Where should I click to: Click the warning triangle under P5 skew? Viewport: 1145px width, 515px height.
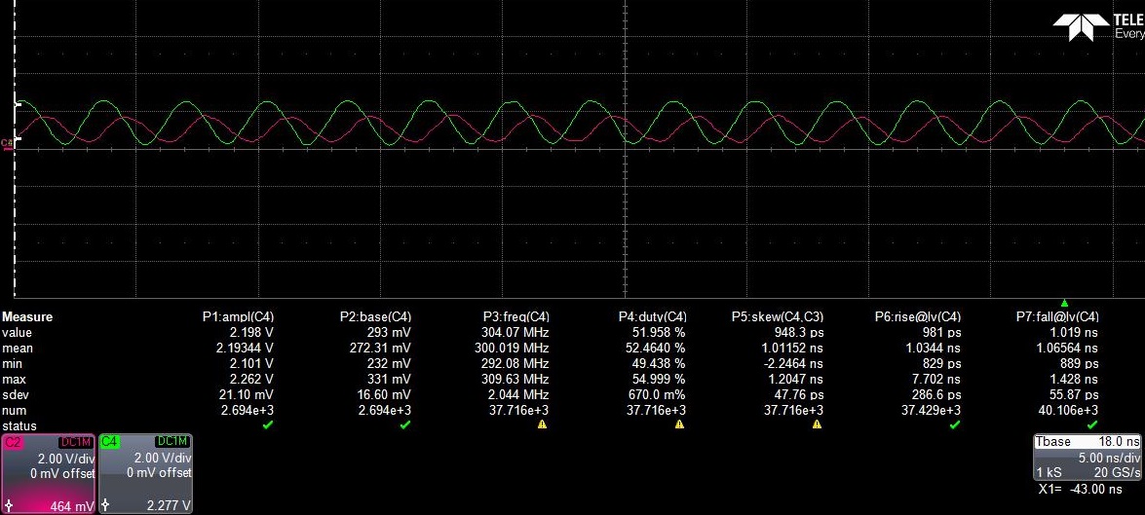click(817, 425)
